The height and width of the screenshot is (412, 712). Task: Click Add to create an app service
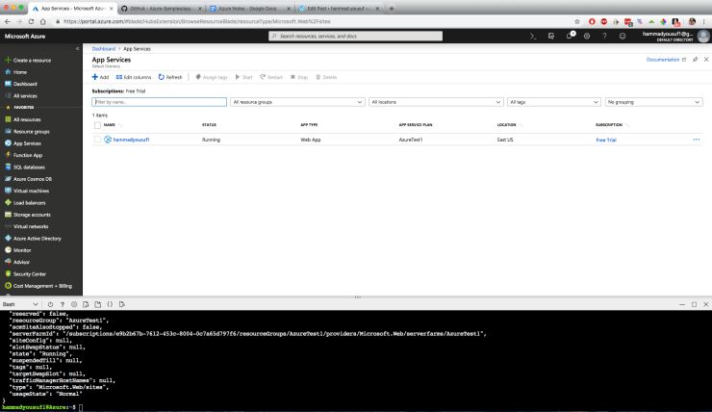pos(100,77)
